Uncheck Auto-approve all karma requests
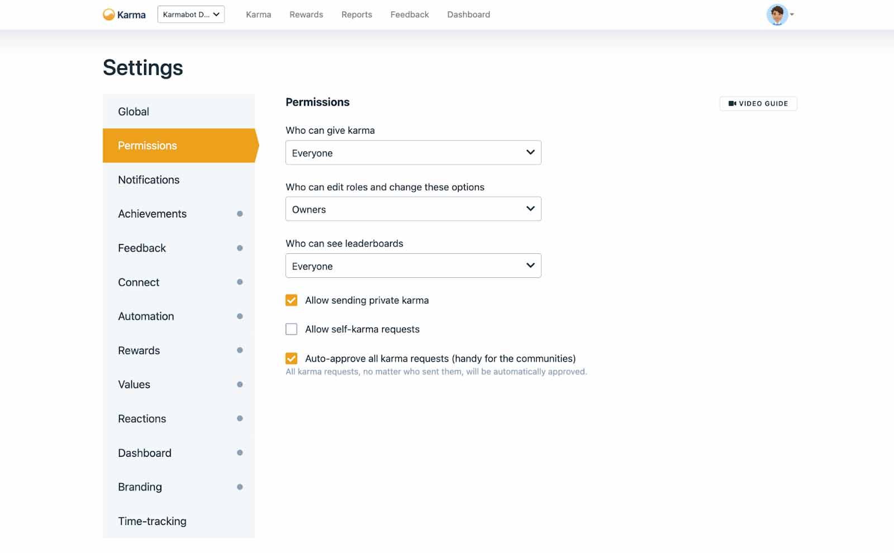This screenshot has height=553, width=894. point(291,358)
